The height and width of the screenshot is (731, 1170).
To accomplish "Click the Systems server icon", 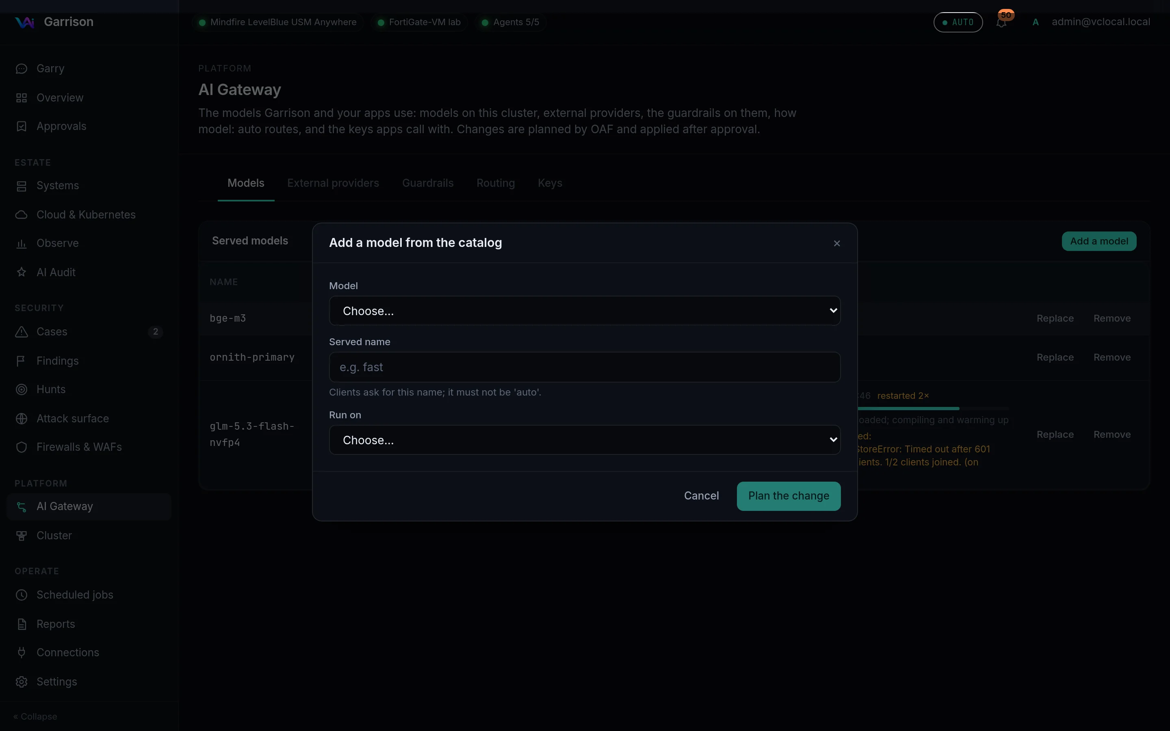I will [21, 186].
